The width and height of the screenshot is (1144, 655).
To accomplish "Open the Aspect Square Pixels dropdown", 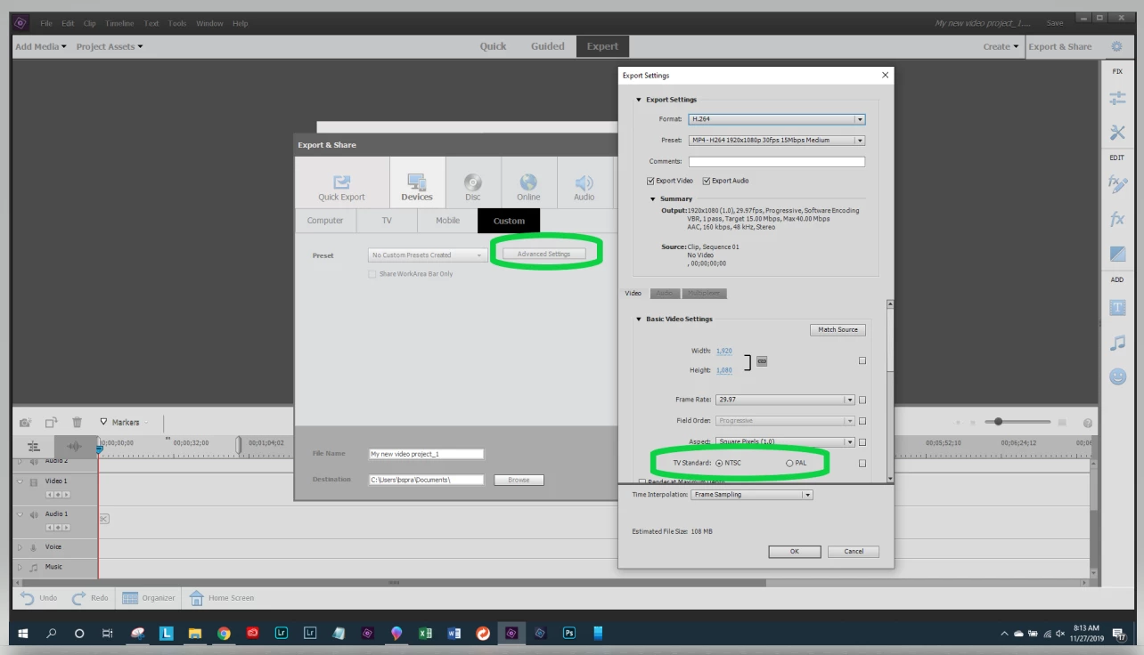I will (x=785, y=442).
